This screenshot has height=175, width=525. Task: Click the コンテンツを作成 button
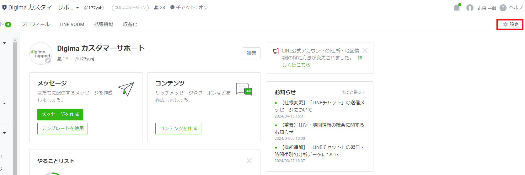pos(178,129)
